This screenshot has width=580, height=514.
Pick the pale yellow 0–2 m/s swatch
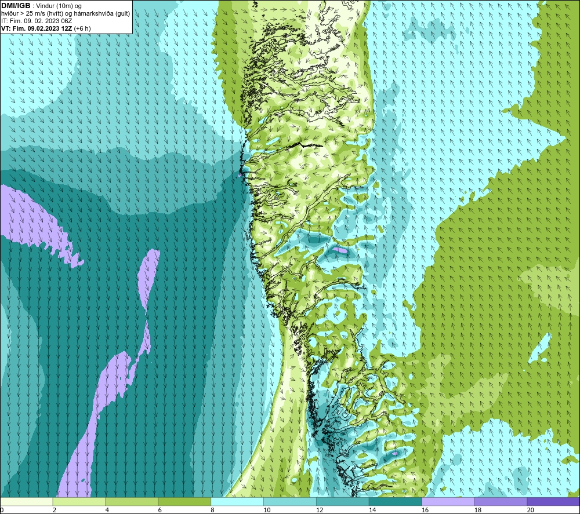coord(26,501)
